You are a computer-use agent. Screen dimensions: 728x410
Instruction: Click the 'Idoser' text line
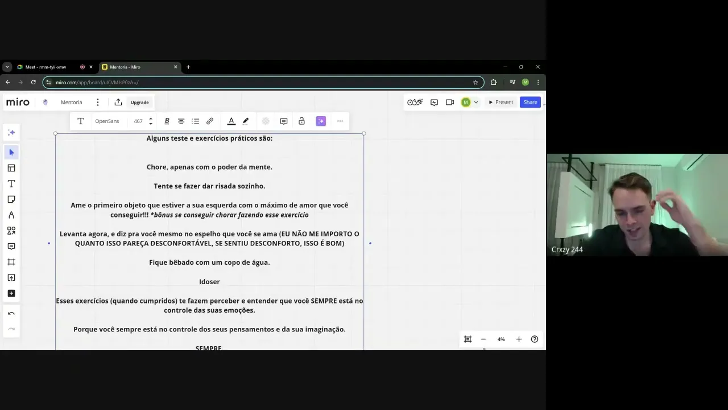tap(209, 282)
